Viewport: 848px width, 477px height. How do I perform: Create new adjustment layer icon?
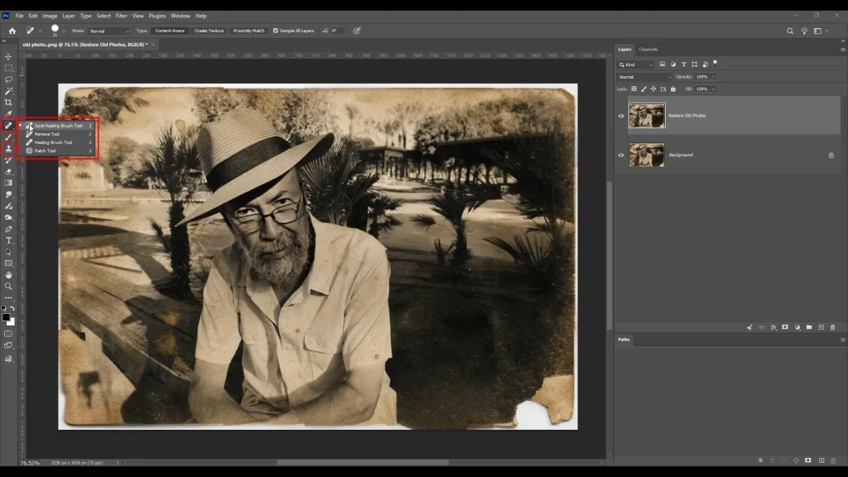pos(797,327)
